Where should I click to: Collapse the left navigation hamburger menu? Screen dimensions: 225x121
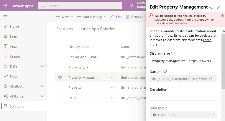5,16
